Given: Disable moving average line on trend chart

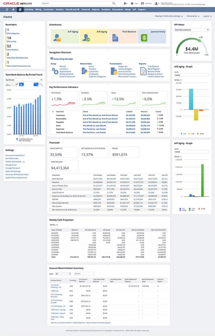Looking at the screenshot, I should 40,84.
